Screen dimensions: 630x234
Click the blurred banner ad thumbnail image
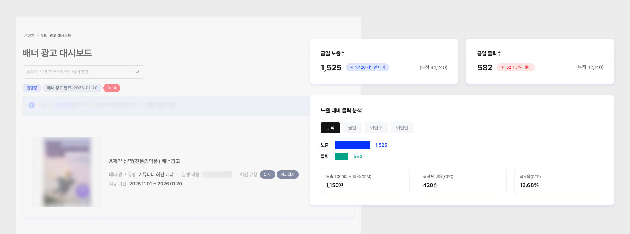tap(67, 172)
